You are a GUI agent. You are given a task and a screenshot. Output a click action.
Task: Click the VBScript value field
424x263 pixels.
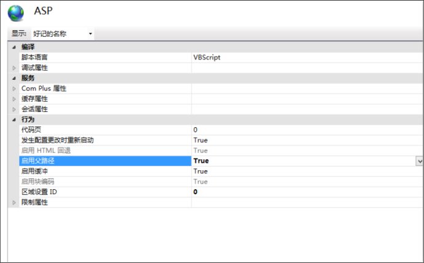click(206, 57)
